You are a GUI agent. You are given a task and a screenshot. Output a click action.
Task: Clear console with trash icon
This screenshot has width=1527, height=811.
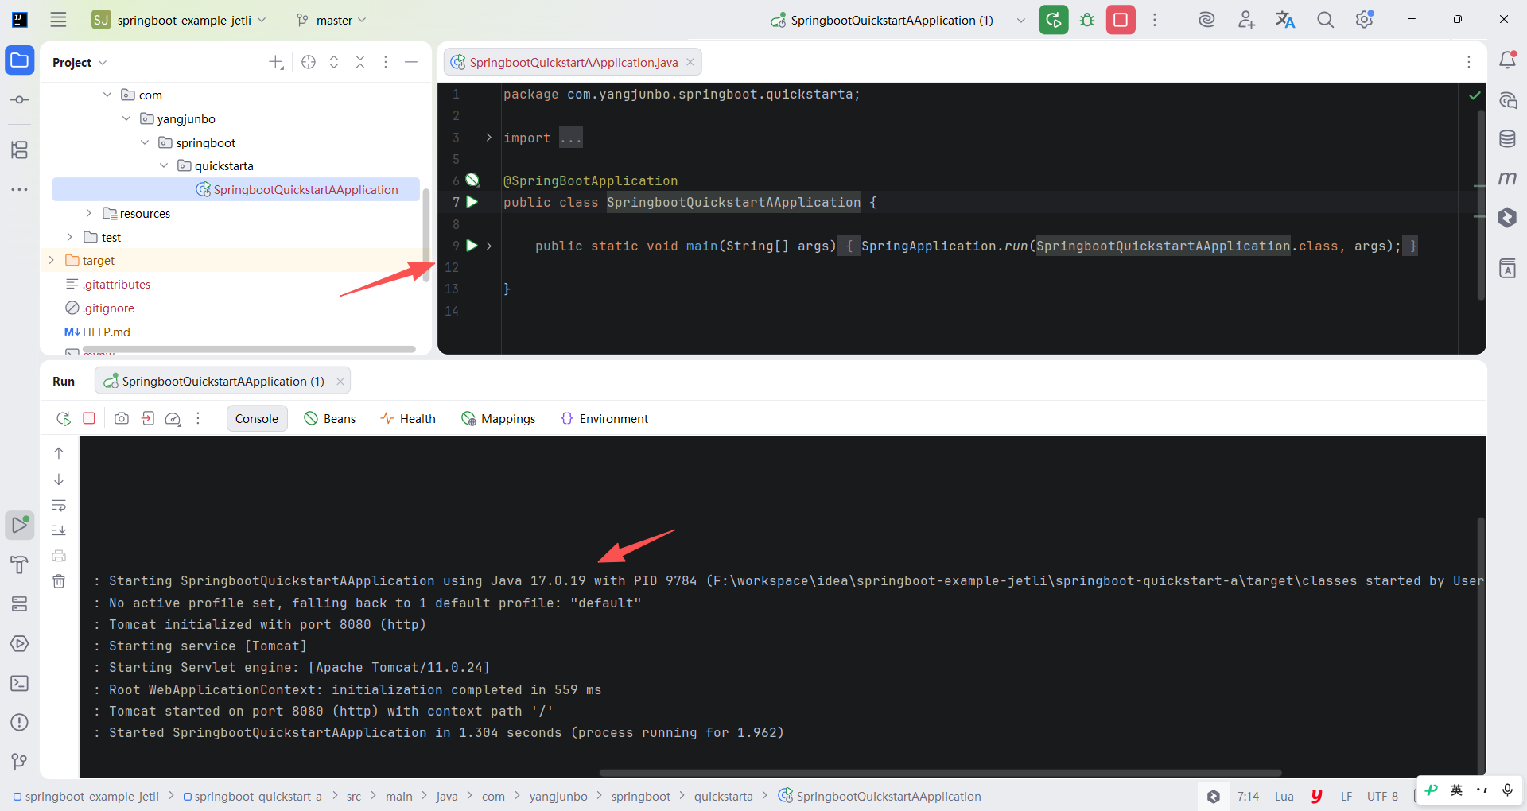click(x=59, y=581)
